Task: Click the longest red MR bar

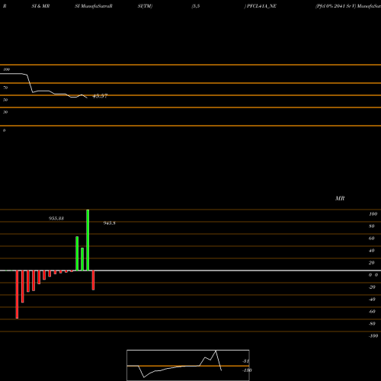Action: click(x=17, y=294)
